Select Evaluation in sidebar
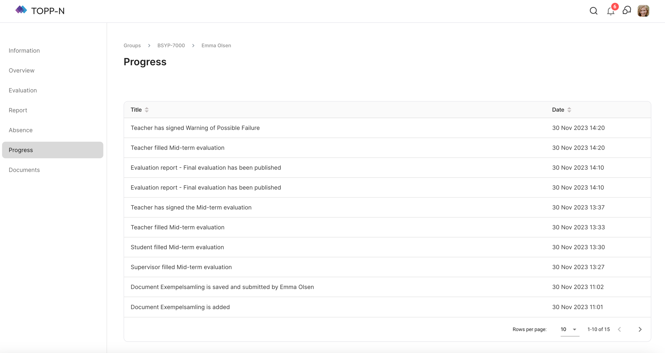This screenshot has width=665, height=353. click(x=23, y=90)
